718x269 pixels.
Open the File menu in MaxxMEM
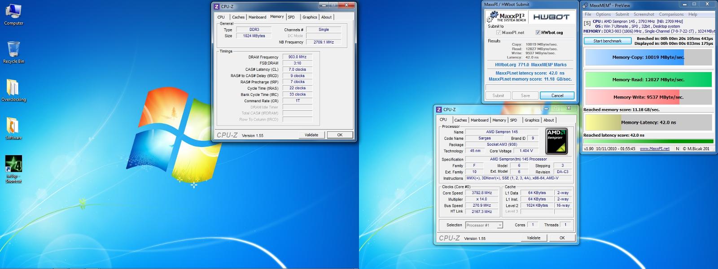click(588, 14)
